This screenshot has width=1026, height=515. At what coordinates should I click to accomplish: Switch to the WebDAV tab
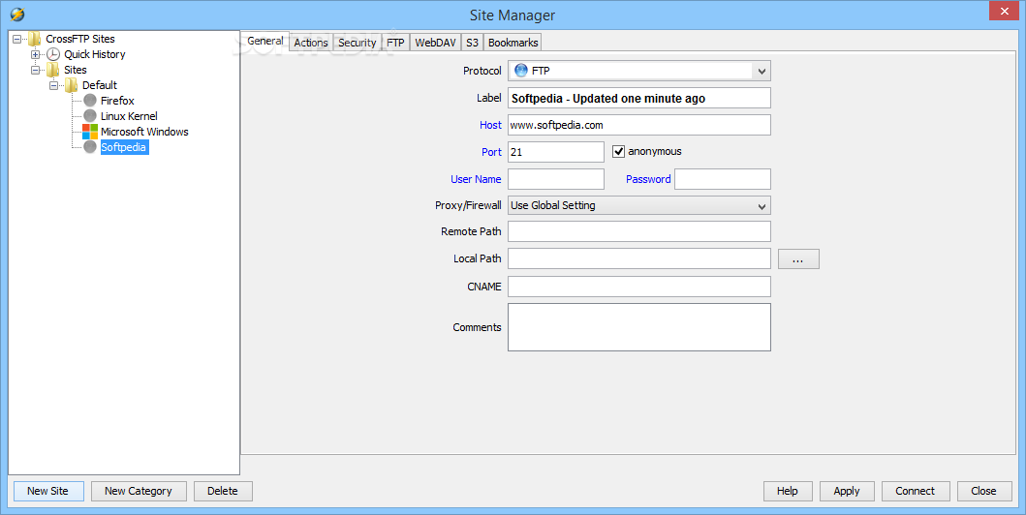click(x=435, y=43)
